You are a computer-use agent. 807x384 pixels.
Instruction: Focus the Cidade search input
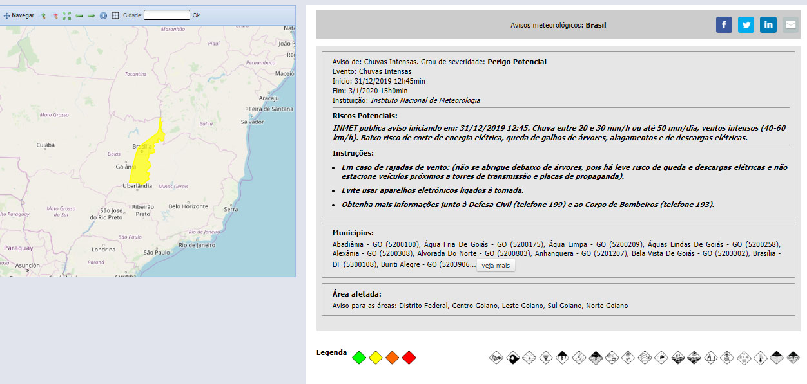(x=166, y=15)
